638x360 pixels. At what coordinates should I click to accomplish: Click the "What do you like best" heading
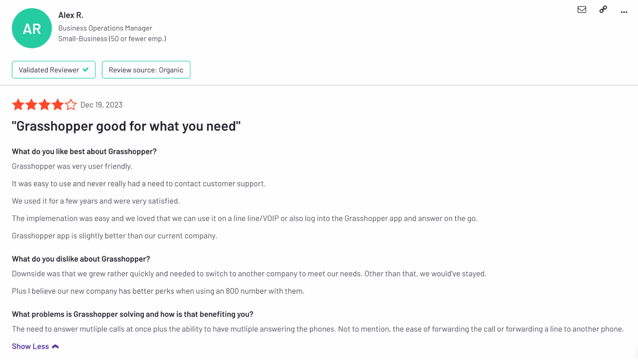[x=84, y=151]
